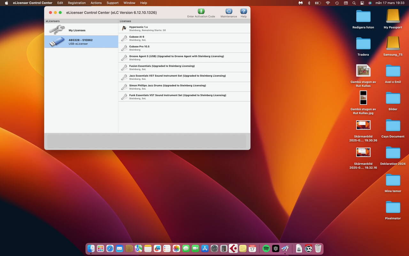Open the Registration menu
Screen dimensions: 409x256
pyautogui.click(x=77, y=3)
